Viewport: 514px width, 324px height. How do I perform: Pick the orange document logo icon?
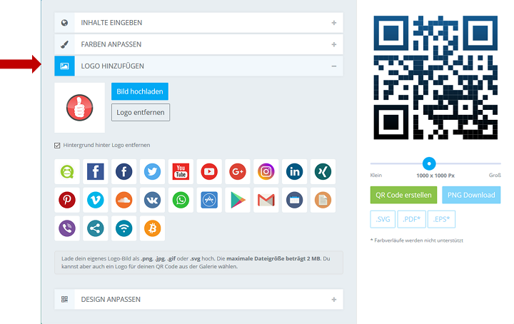coord(323,200)
